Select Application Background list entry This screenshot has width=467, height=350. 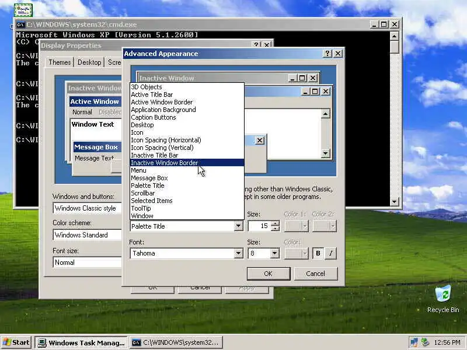click(187, 110)
